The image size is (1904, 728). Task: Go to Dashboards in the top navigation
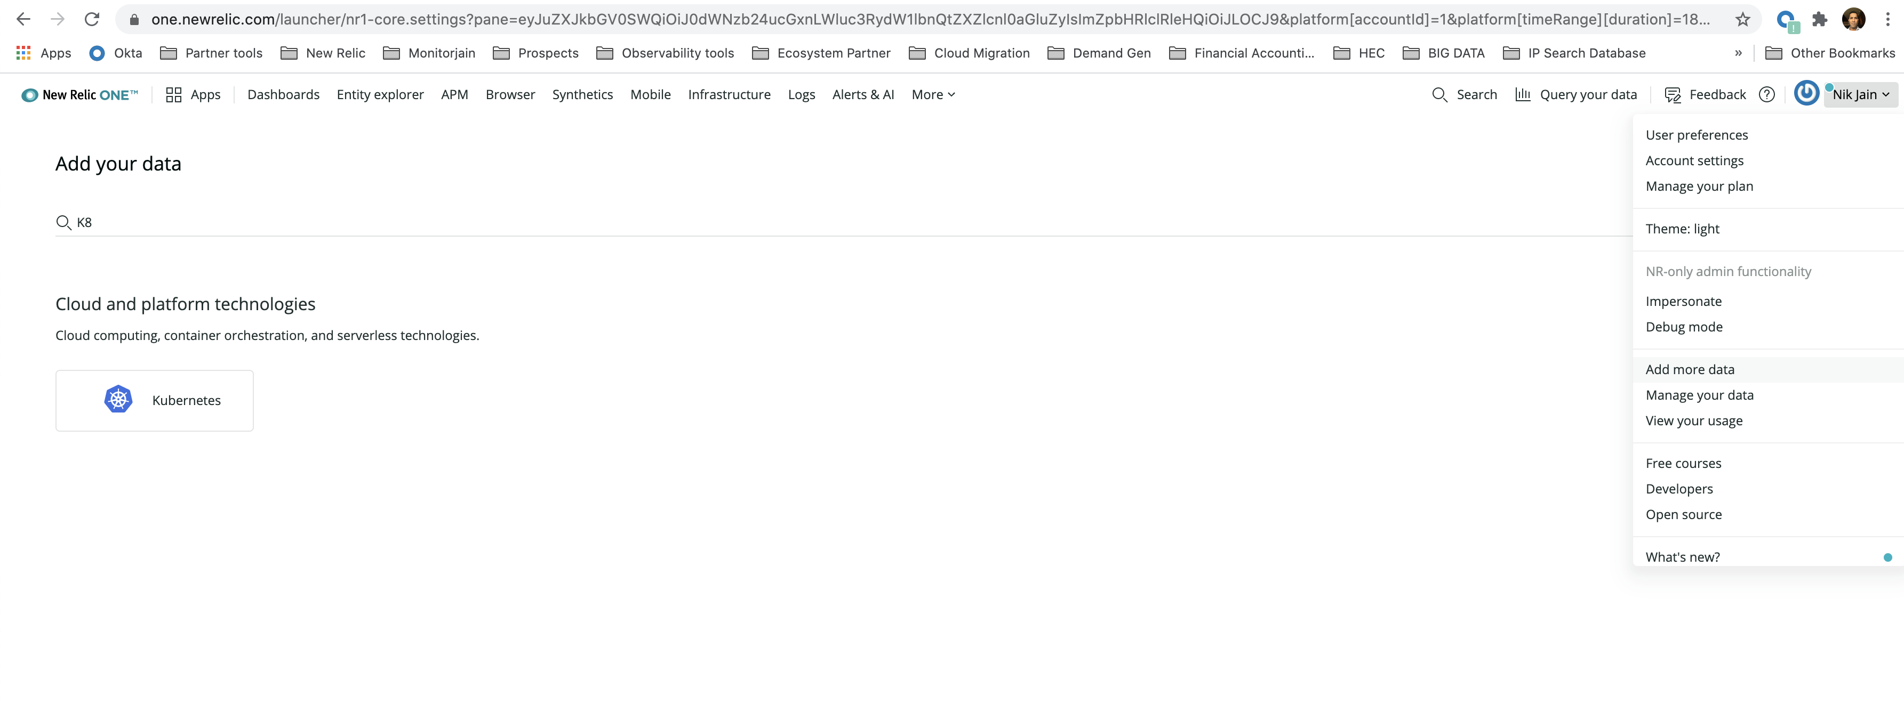click(x=283, y=94)
